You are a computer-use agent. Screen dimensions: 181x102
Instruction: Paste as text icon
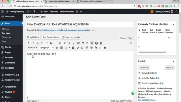coord(73,48)
